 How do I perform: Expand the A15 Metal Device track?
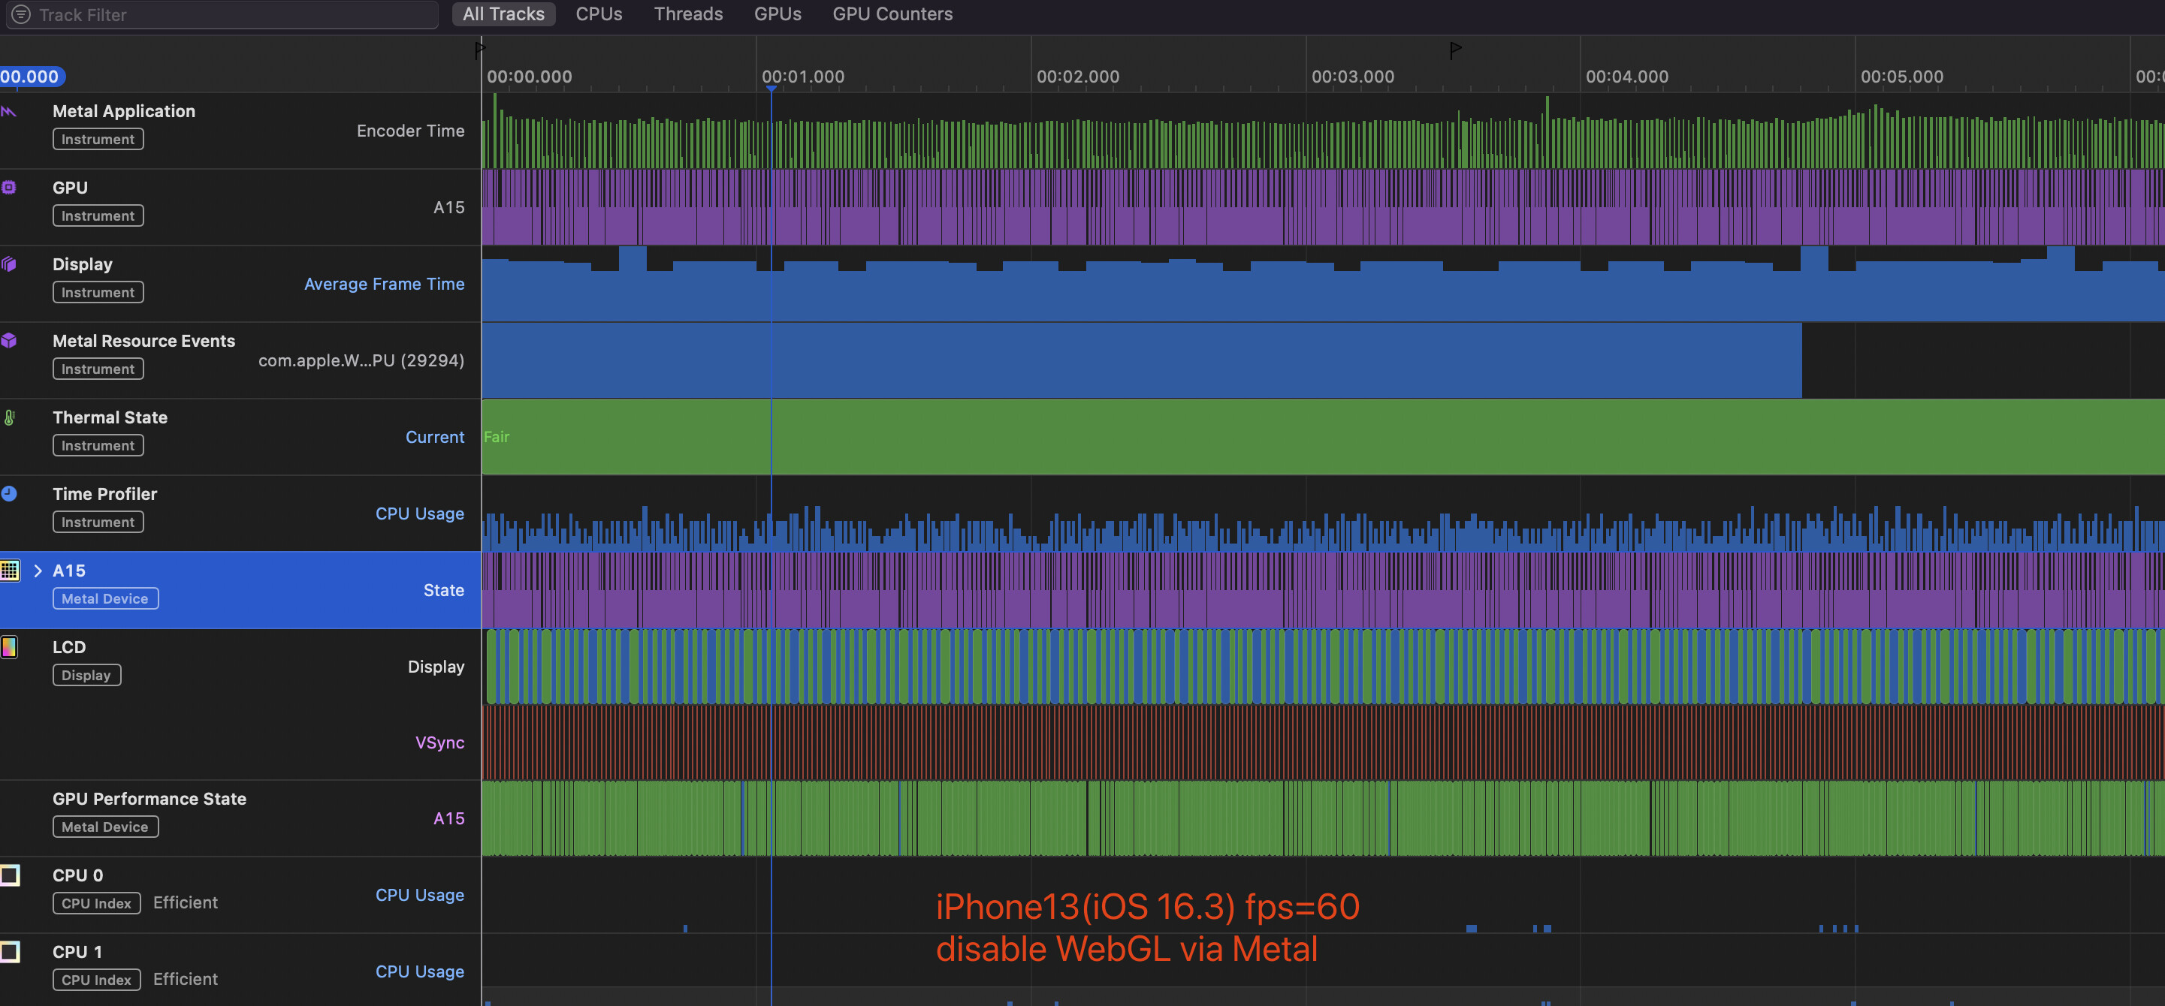[38, 570]
